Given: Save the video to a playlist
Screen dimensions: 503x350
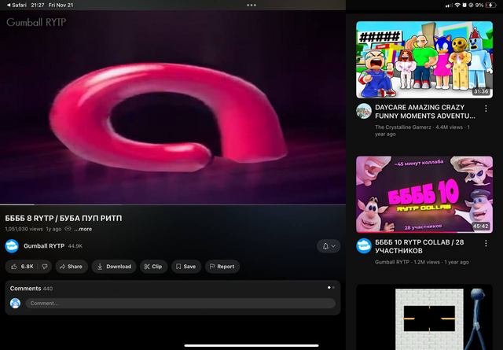Looking at the screenshot, I should tap(186, 267).
